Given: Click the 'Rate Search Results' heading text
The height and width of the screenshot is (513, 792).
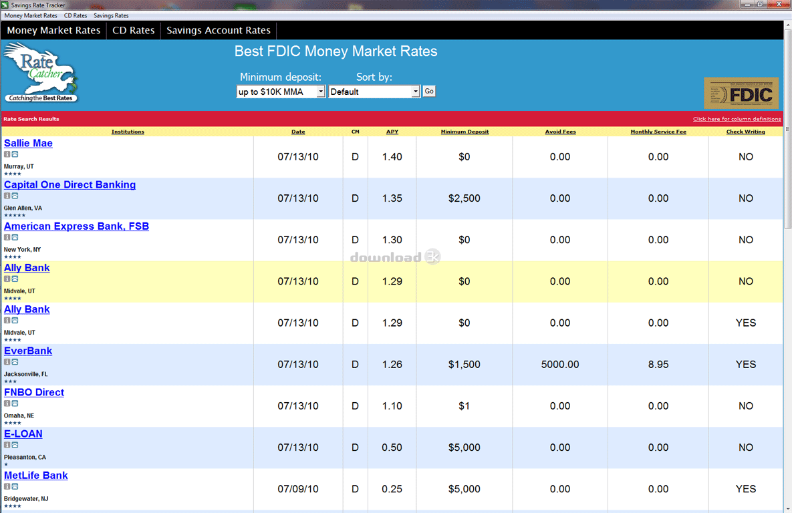Looking at the screenshot, I should 31,119.
